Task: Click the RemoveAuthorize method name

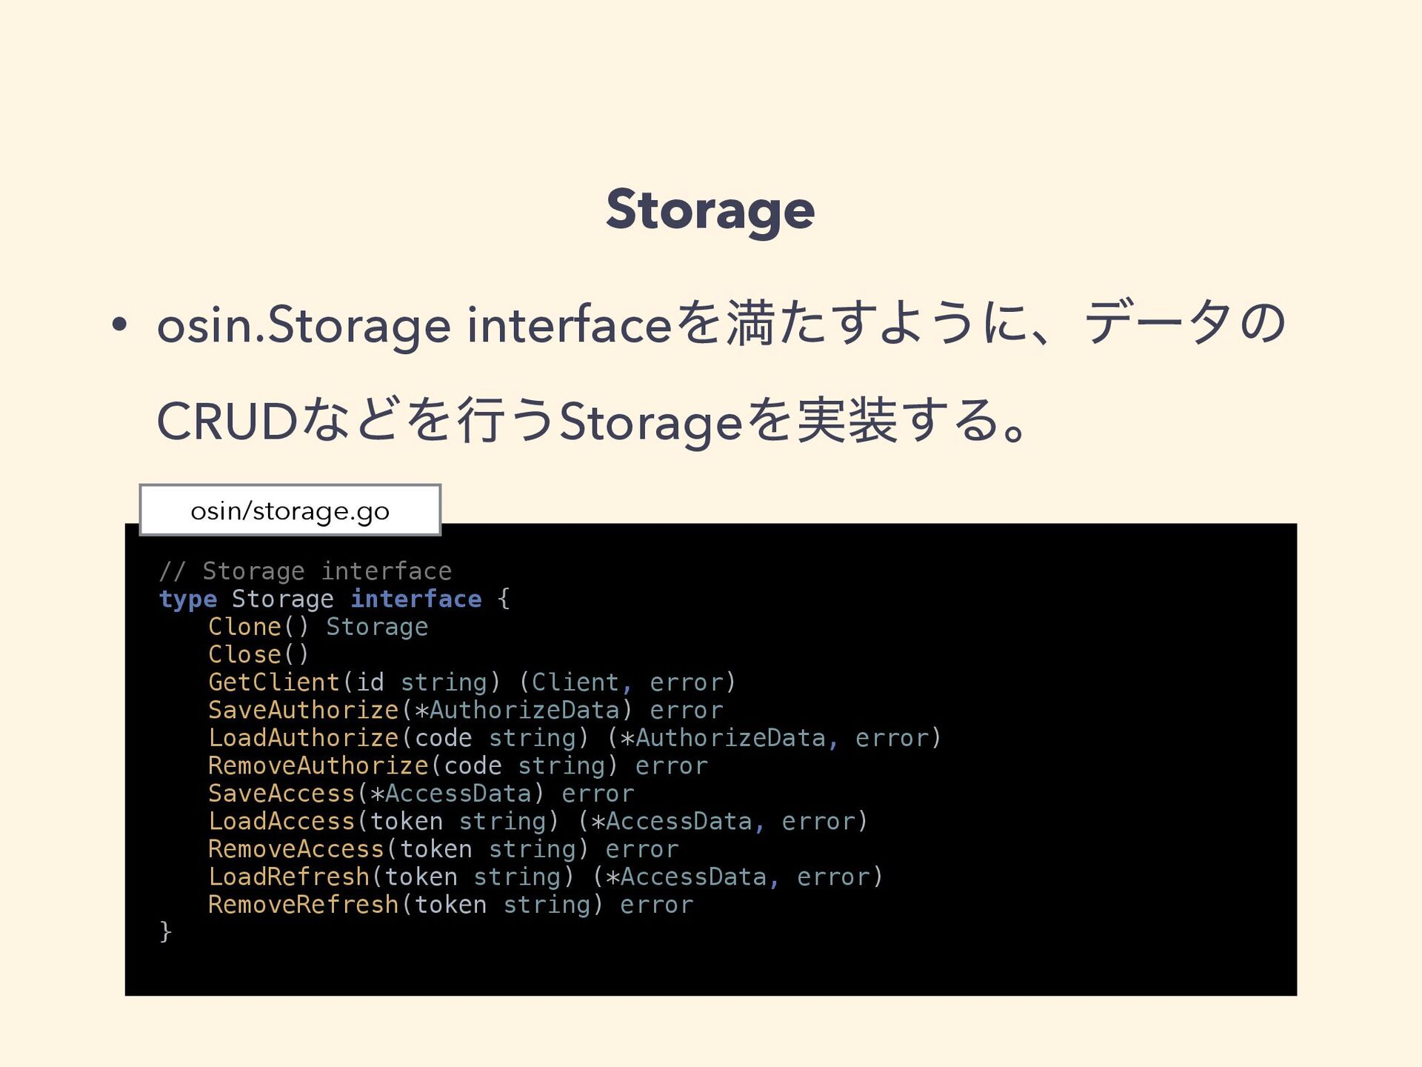Action: [318, 765]
